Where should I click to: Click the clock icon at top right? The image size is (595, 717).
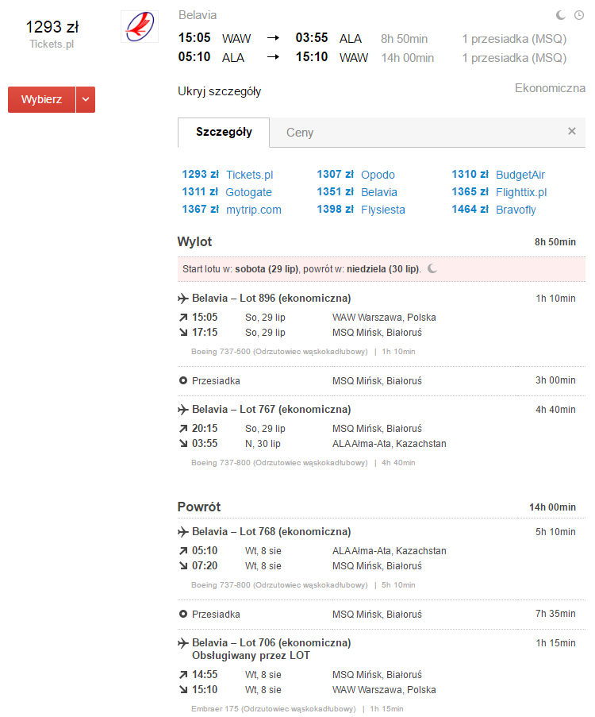click(579, 15)
